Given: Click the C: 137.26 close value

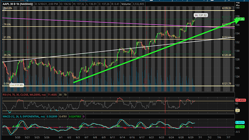Looking at the screenshot, I should coord(104,4).
